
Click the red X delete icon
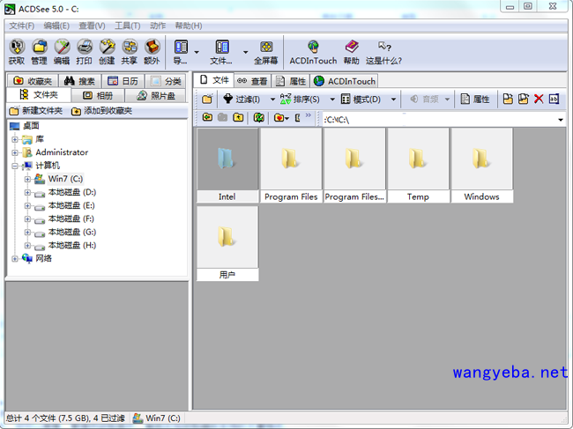pyautogui.click(x=539, y=100)
